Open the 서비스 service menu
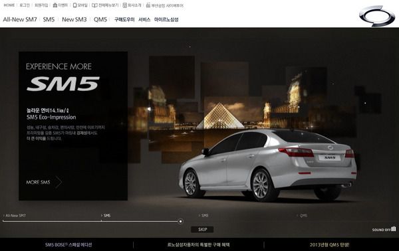 [144, 19]
